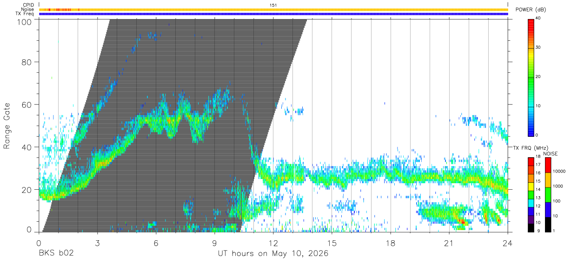Image resolution: width=571 pixels, height=263 pixels.
Task: Click the NOISE legend title
Action: pyautogui.click(x=551, y=154)
